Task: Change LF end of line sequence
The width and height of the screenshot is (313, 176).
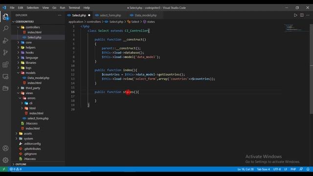Action: click(286, 169)
